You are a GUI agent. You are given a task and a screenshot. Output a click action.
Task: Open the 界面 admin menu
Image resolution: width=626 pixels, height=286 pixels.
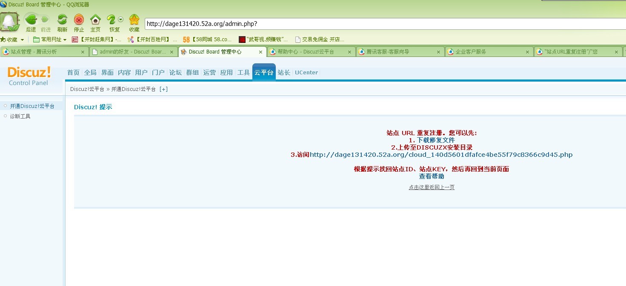107,73
